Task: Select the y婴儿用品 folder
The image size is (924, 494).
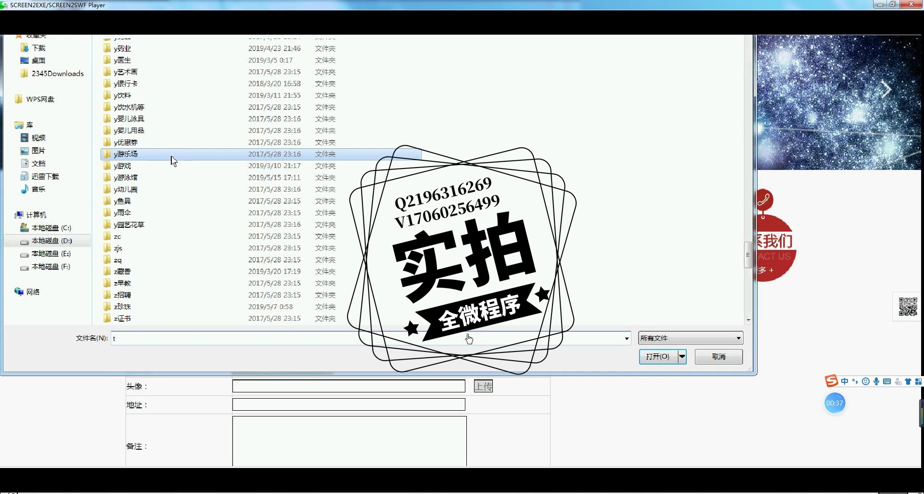Action: [128, 130]
